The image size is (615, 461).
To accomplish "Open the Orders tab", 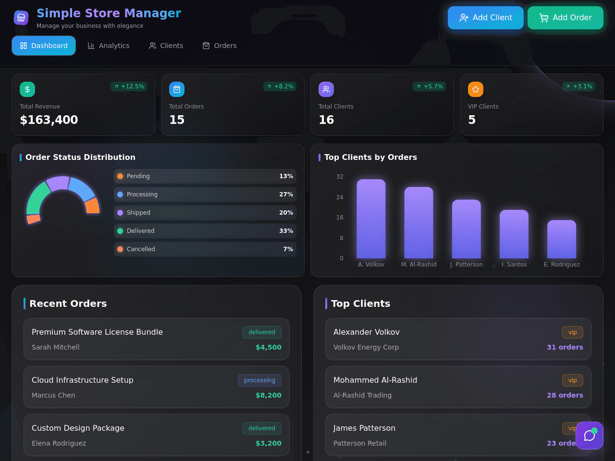I will (x=220, y=46).
